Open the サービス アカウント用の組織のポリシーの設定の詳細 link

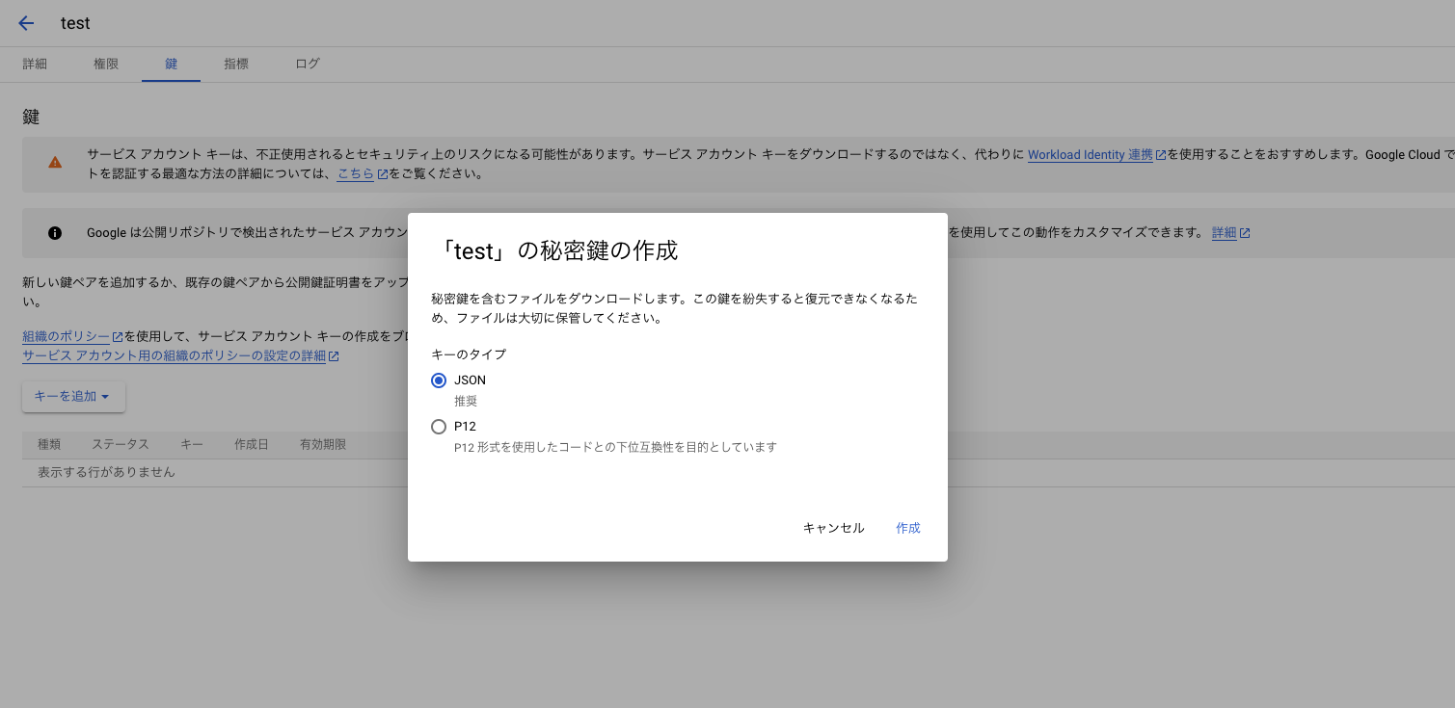[174, 356]
